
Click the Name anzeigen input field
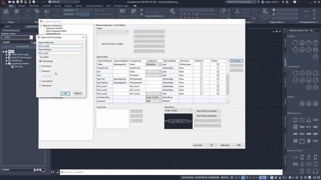[x=60, y=53]
